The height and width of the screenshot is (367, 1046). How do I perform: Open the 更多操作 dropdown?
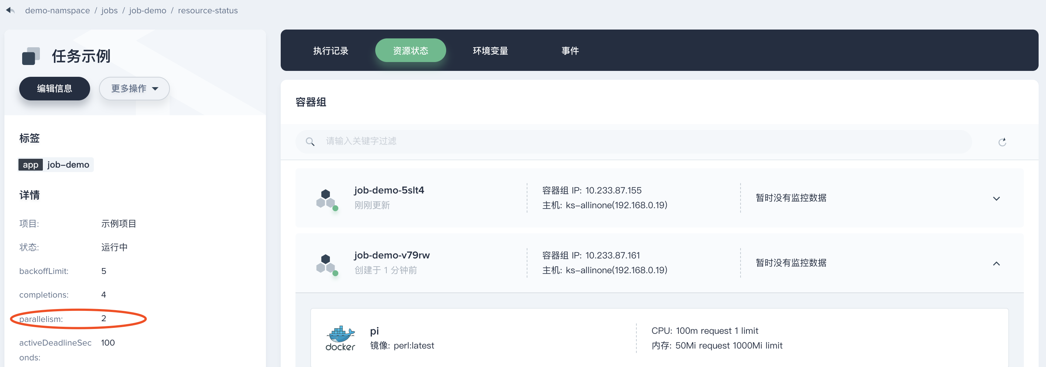134,89
